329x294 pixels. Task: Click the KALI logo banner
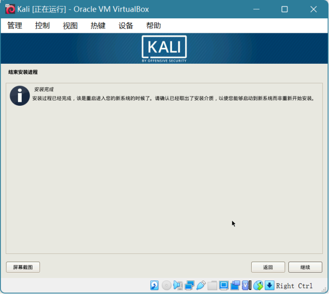coord(164,49)
